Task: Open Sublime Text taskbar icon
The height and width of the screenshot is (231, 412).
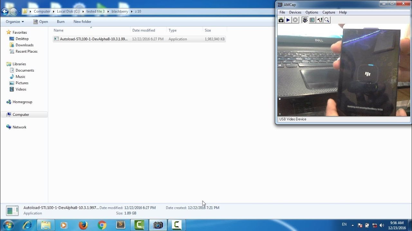Action: [x=121, y=225]
